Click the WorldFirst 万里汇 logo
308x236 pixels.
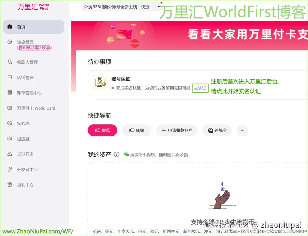pyautogui.click(x=34, y=7)
